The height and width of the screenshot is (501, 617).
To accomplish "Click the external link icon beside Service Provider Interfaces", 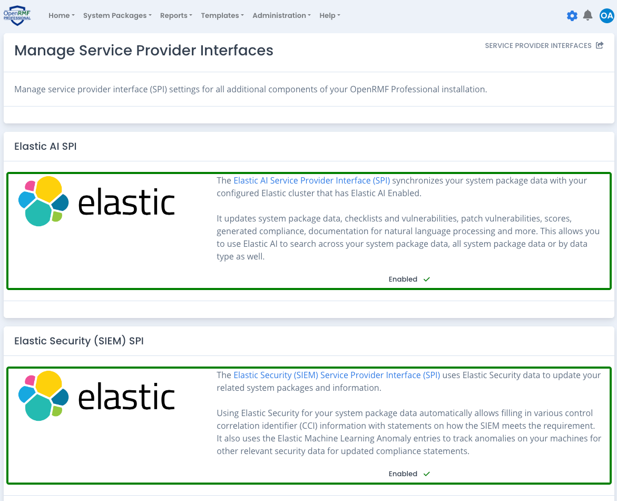I will 599,45.
